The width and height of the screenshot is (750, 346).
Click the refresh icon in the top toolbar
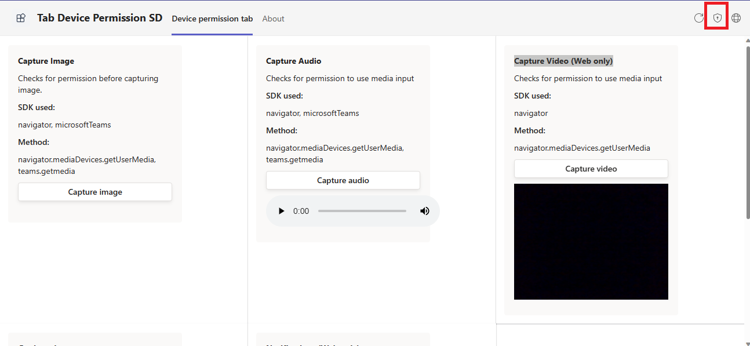[699, 18]
